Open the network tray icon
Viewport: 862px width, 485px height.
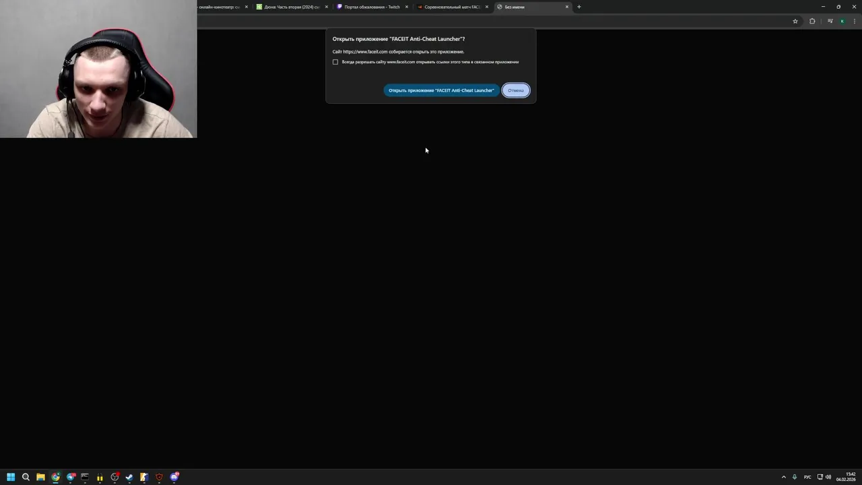820,477
